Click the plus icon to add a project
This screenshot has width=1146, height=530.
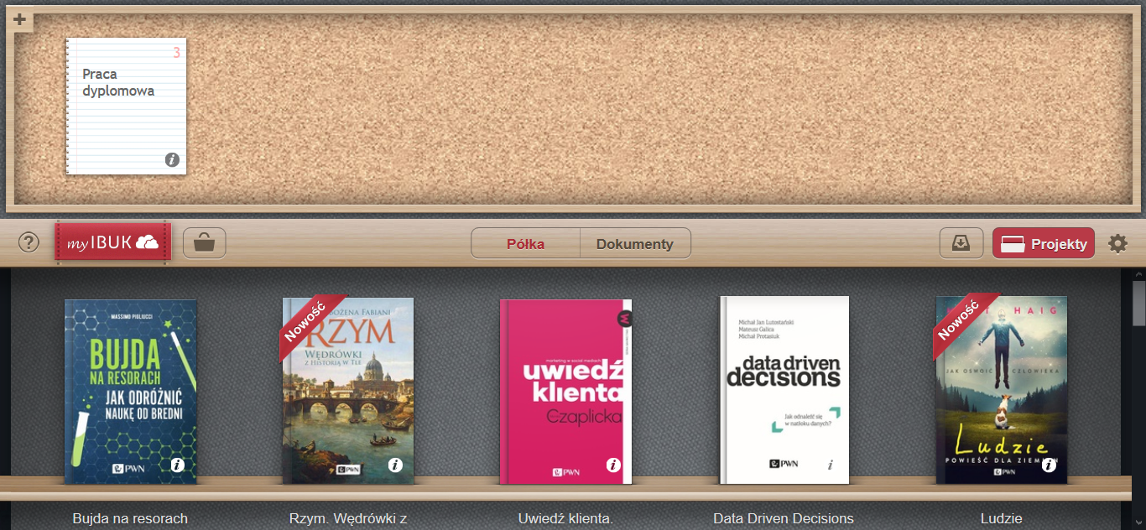click(x=19, y=20)
